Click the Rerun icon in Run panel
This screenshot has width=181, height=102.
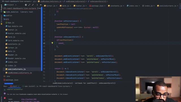[x=5, y=90]
